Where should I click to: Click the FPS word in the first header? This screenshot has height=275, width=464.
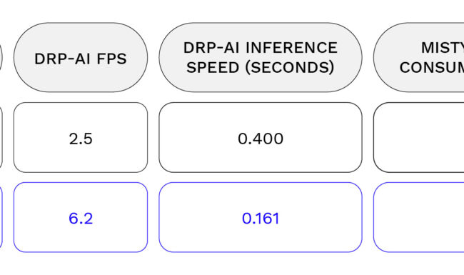pyautogui.click(x=112, y=59)
